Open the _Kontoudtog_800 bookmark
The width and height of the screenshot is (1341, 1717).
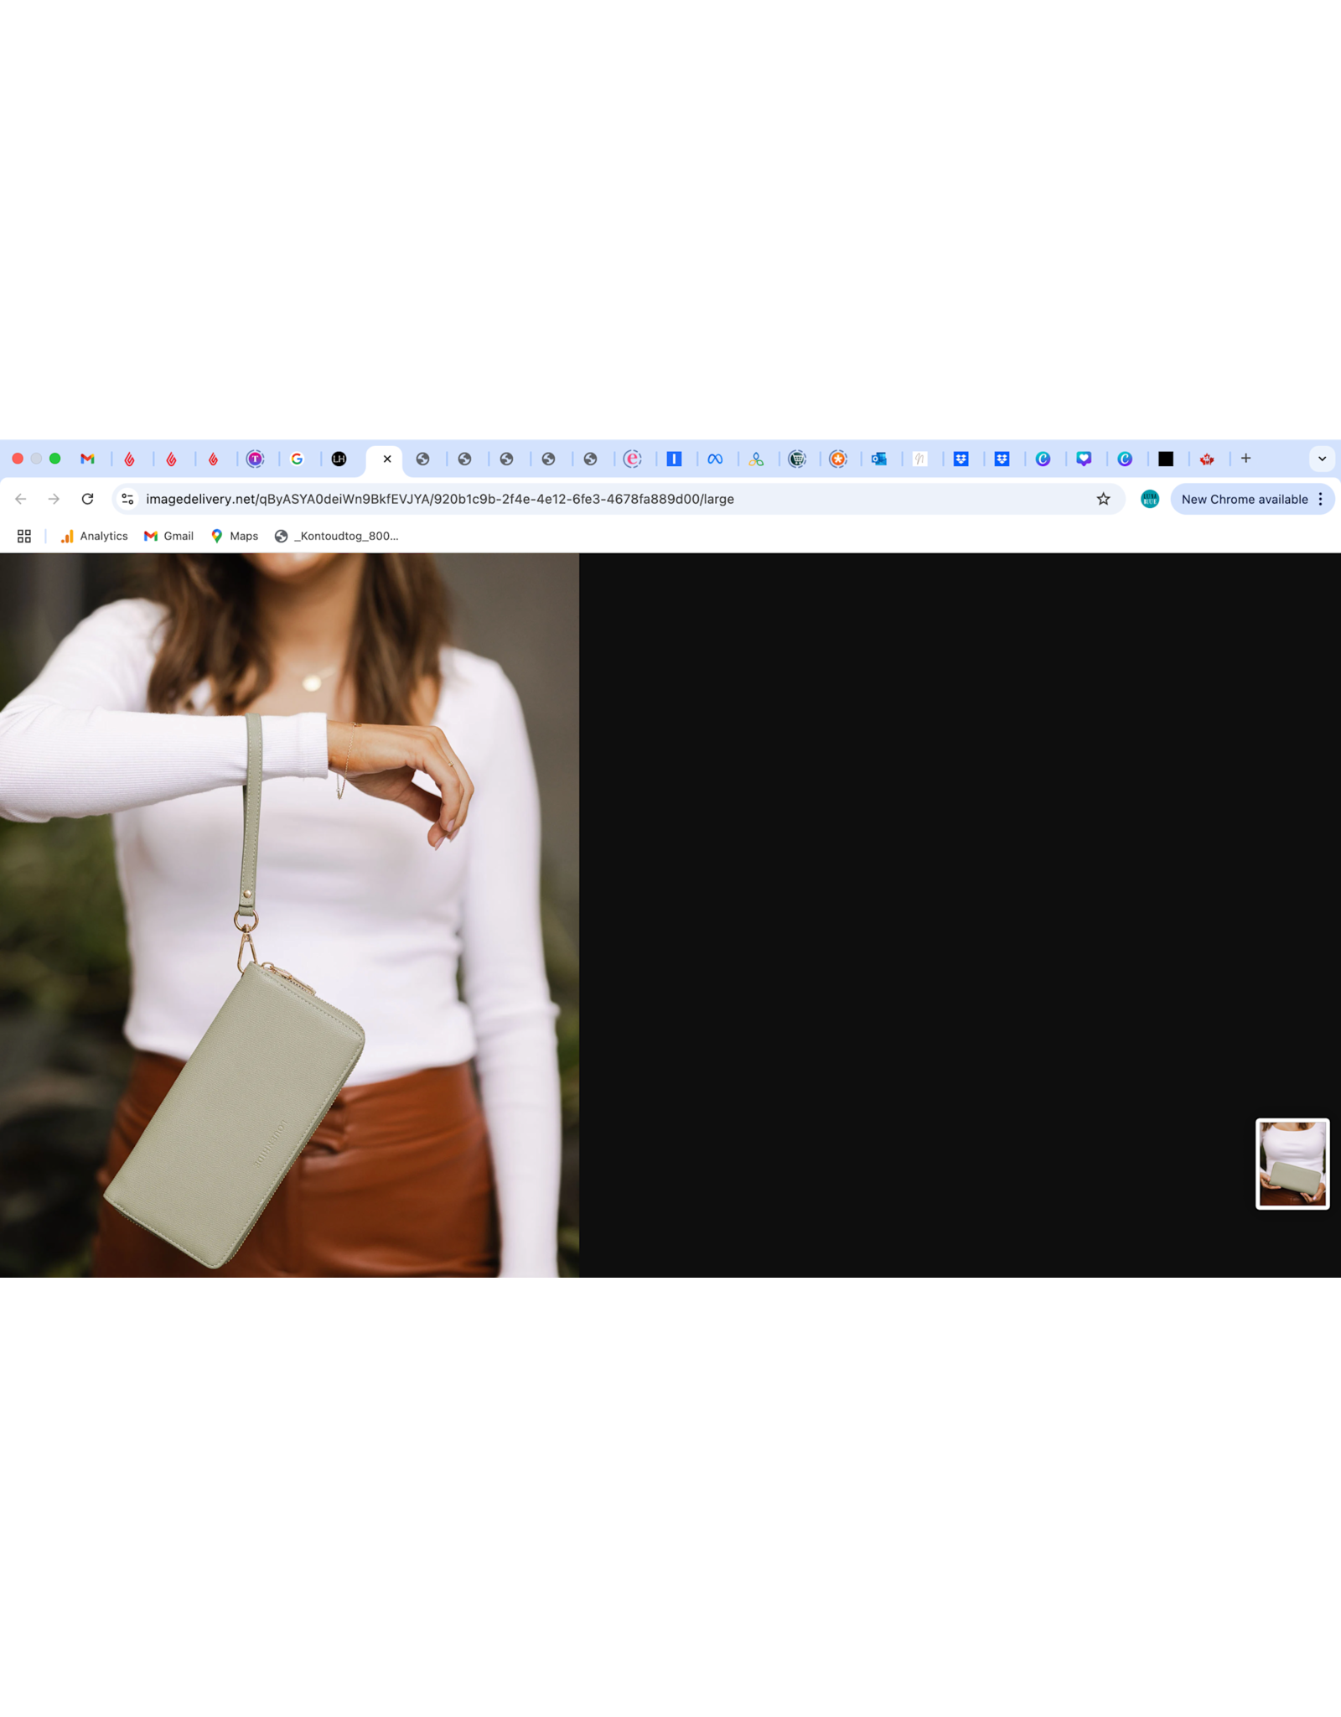pyautogui.click(x=337, y=536)
